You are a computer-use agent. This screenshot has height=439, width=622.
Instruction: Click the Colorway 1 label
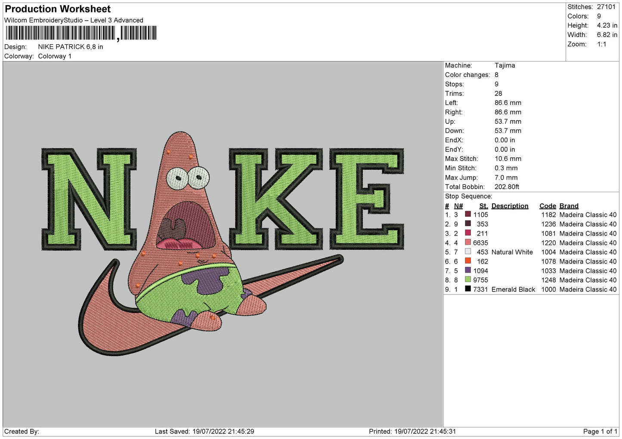55,56
